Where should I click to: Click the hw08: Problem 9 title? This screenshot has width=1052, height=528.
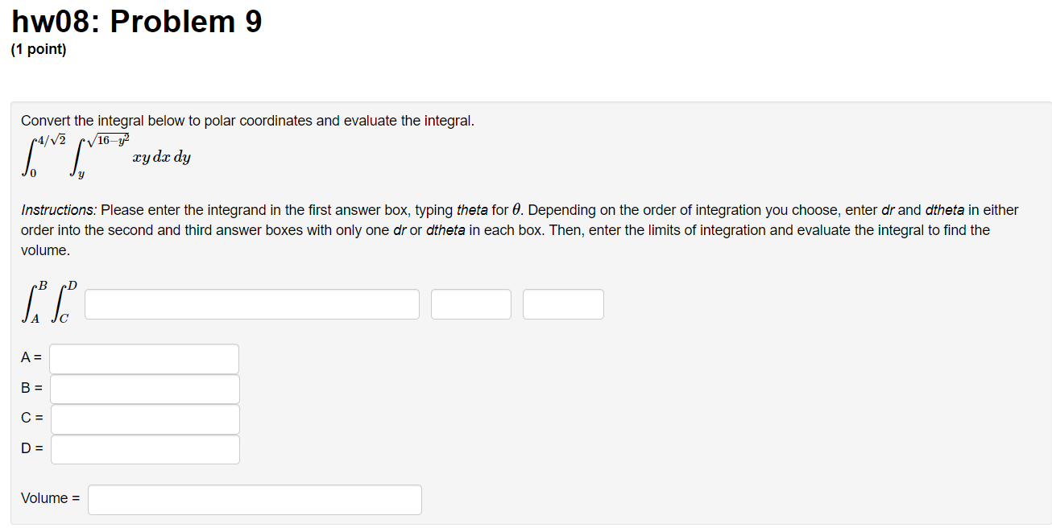coord(135,21)
